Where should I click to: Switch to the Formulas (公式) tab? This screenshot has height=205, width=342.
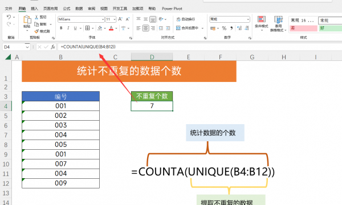[x=67, y=9]
